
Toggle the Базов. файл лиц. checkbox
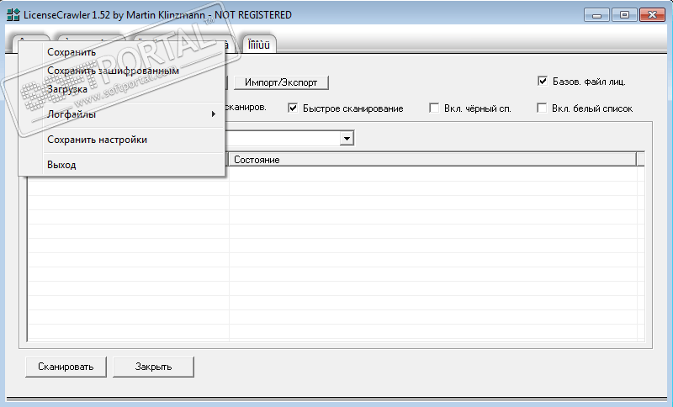(543, 81)
